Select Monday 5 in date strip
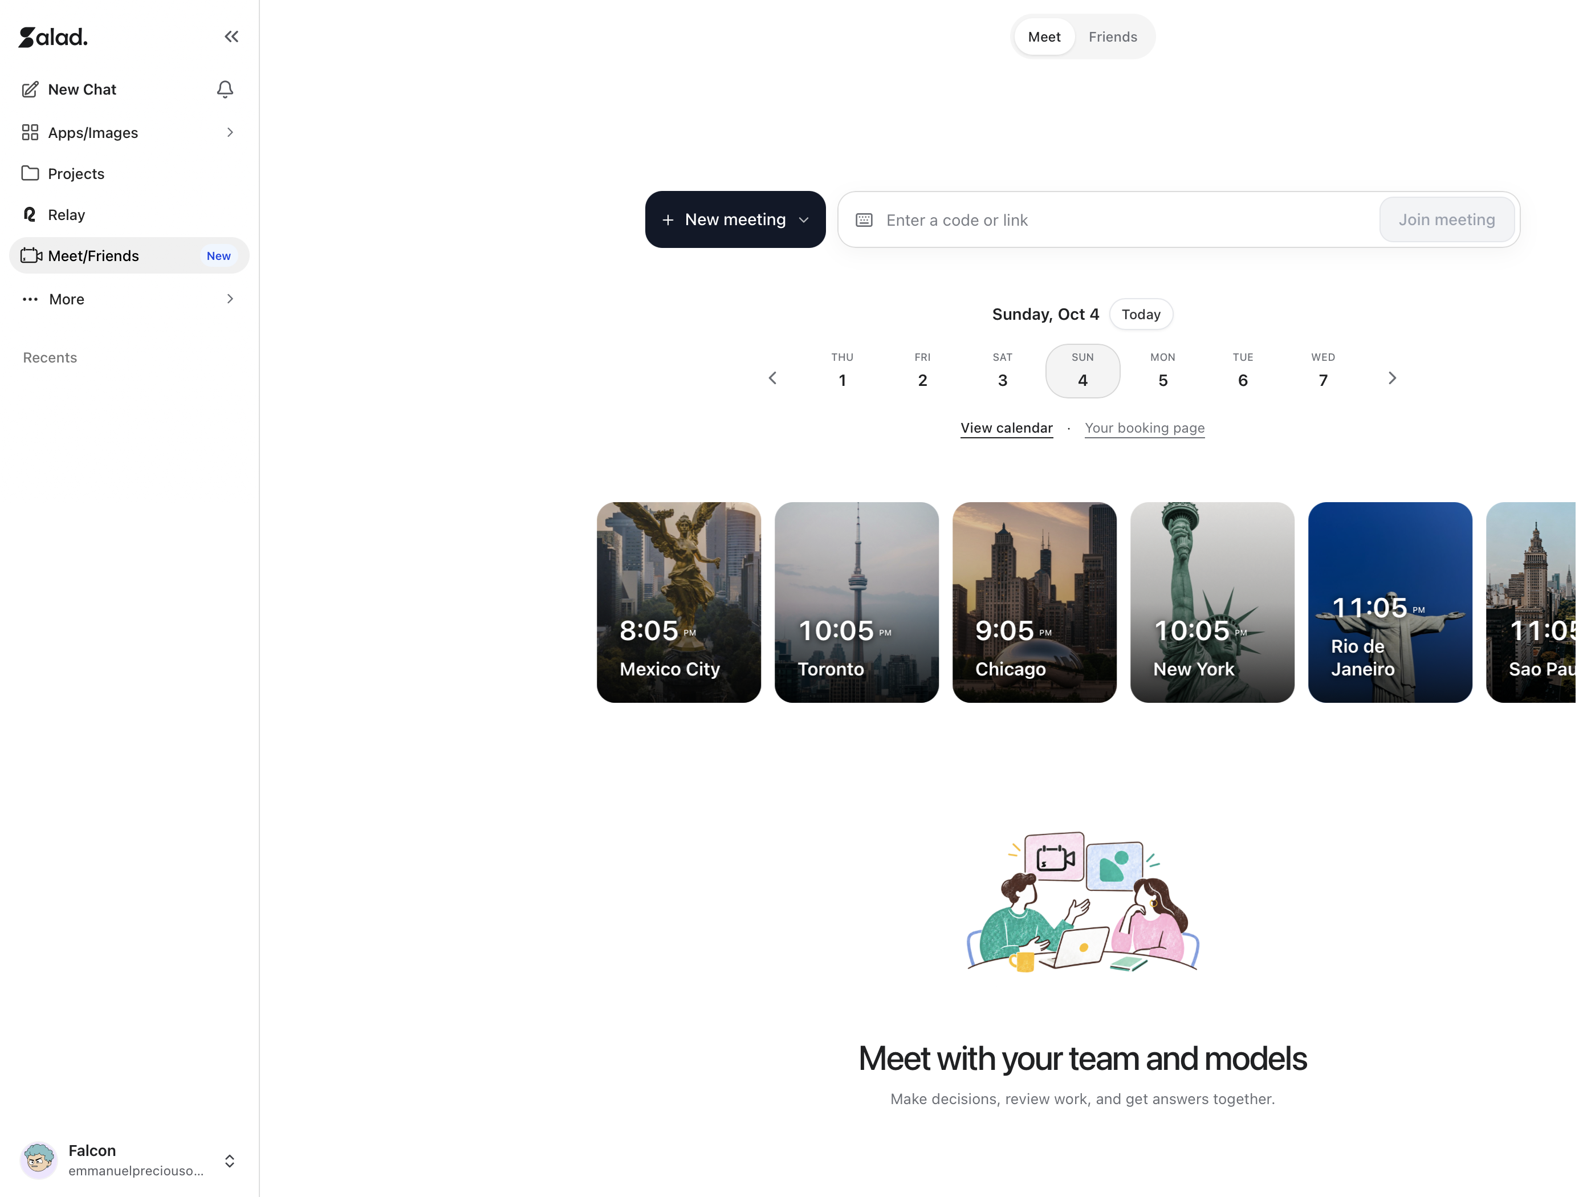The width and height of the screenshot is (1579, 1197). click(x=1163, y=371)
